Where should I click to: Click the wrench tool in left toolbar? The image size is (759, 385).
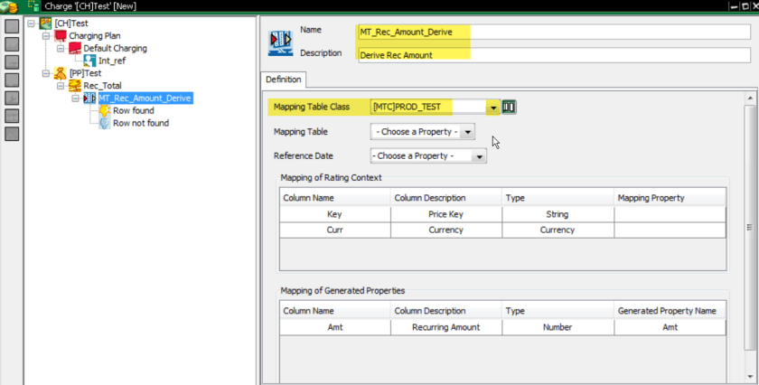tap(12, 99)
